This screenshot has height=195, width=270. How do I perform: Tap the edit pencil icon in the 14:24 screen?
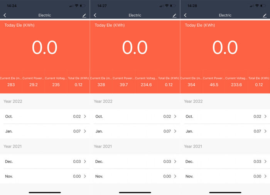[x=84, y=15]
